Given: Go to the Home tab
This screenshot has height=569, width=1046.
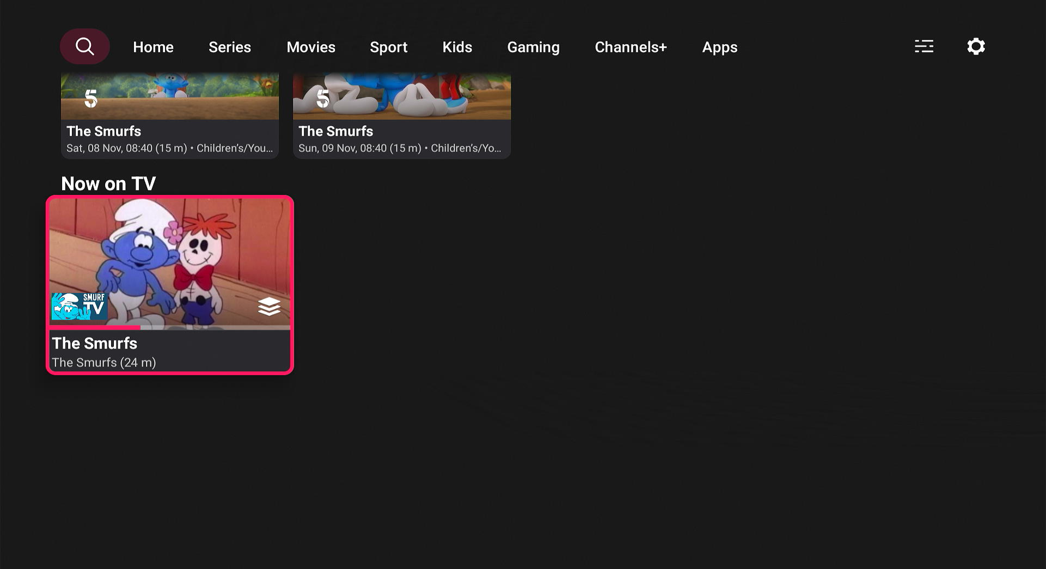Looking at the screenshot, I should 153,47.
